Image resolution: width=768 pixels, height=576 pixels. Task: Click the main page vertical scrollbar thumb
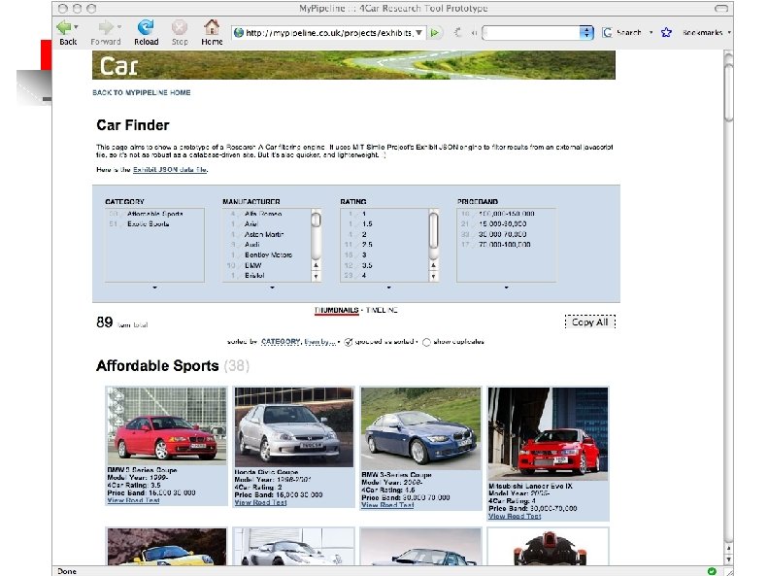(x=729, y=90)
